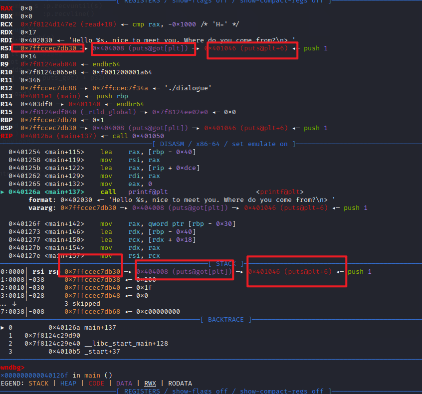Click R14 address 0x403df0
422x394 pixels.
coord(36,104)
